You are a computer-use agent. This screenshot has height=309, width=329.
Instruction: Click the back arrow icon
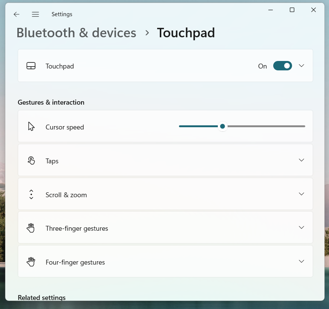(x=16, y=14)
